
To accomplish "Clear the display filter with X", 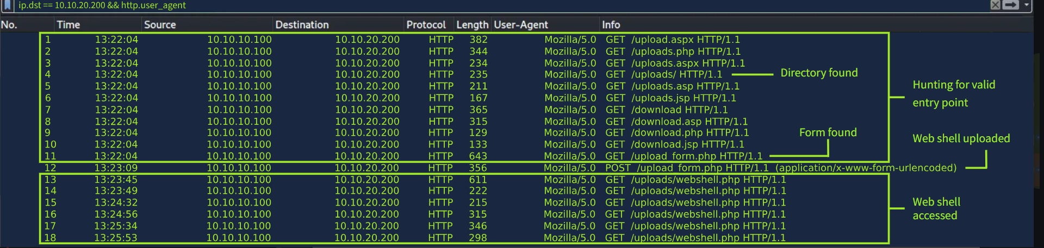I will [x=995, y=5].
